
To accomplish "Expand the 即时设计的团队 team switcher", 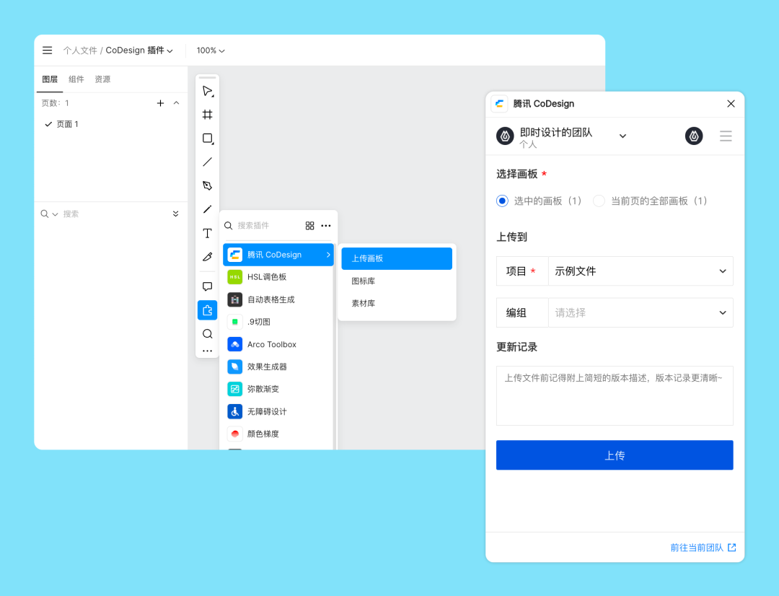I will click(x=622, y=136).
